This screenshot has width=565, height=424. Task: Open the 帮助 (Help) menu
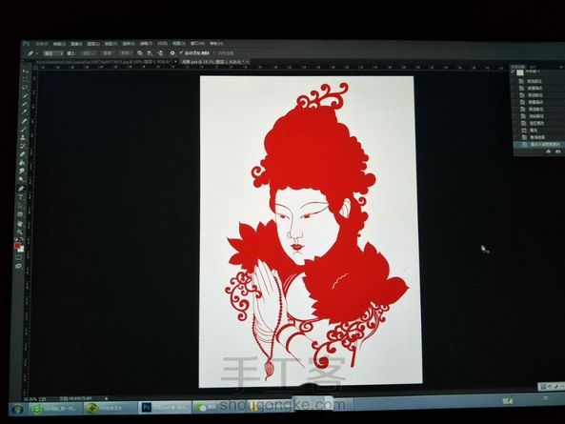[x=216, y=44]
